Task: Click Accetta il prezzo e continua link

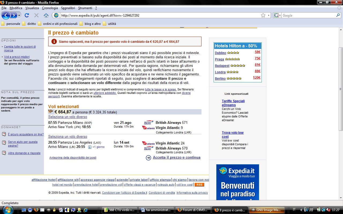Action: (177, 158)
